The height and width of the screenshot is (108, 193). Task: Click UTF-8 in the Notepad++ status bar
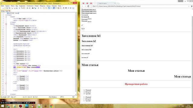coord(62,97)
